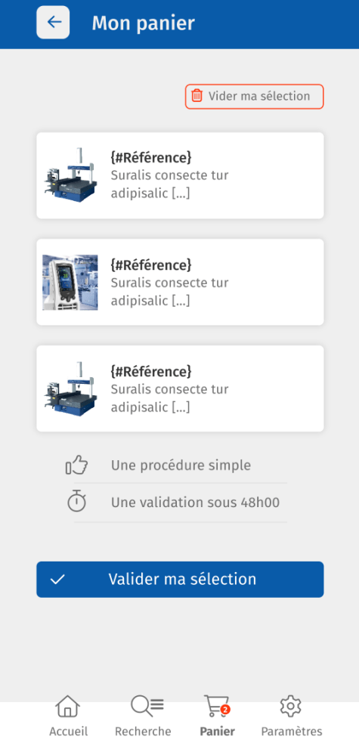Switch to the Recherche tab label
The width and height of the screenshot is (359, 755).
(x=143, y=732)
